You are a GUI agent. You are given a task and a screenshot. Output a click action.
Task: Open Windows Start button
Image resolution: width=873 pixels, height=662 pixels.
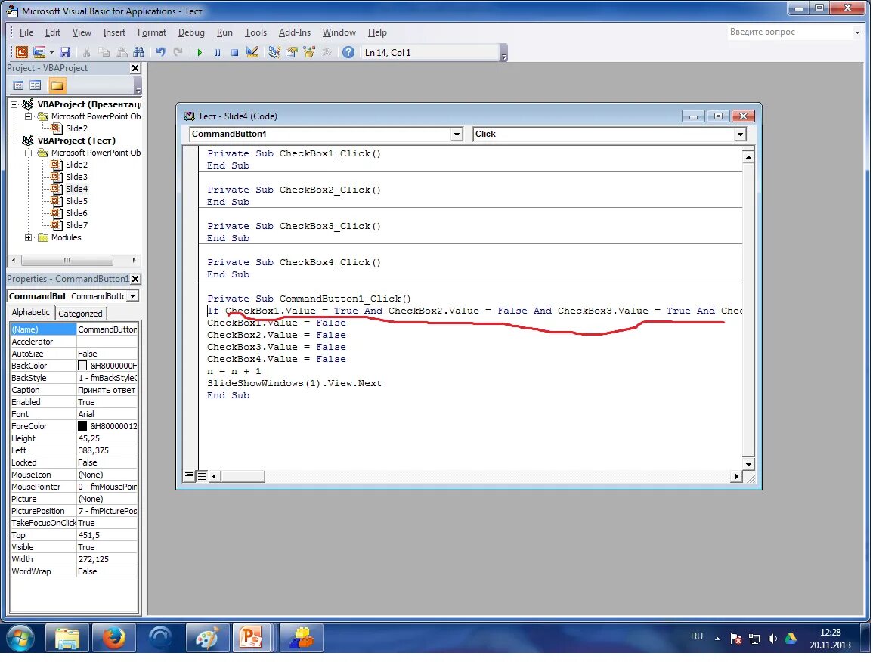click(20, 638)
